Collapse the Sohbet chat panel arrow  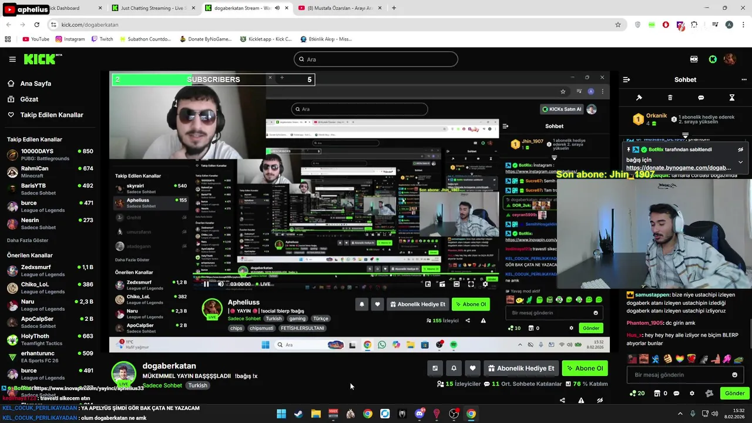tap(626, 79)
